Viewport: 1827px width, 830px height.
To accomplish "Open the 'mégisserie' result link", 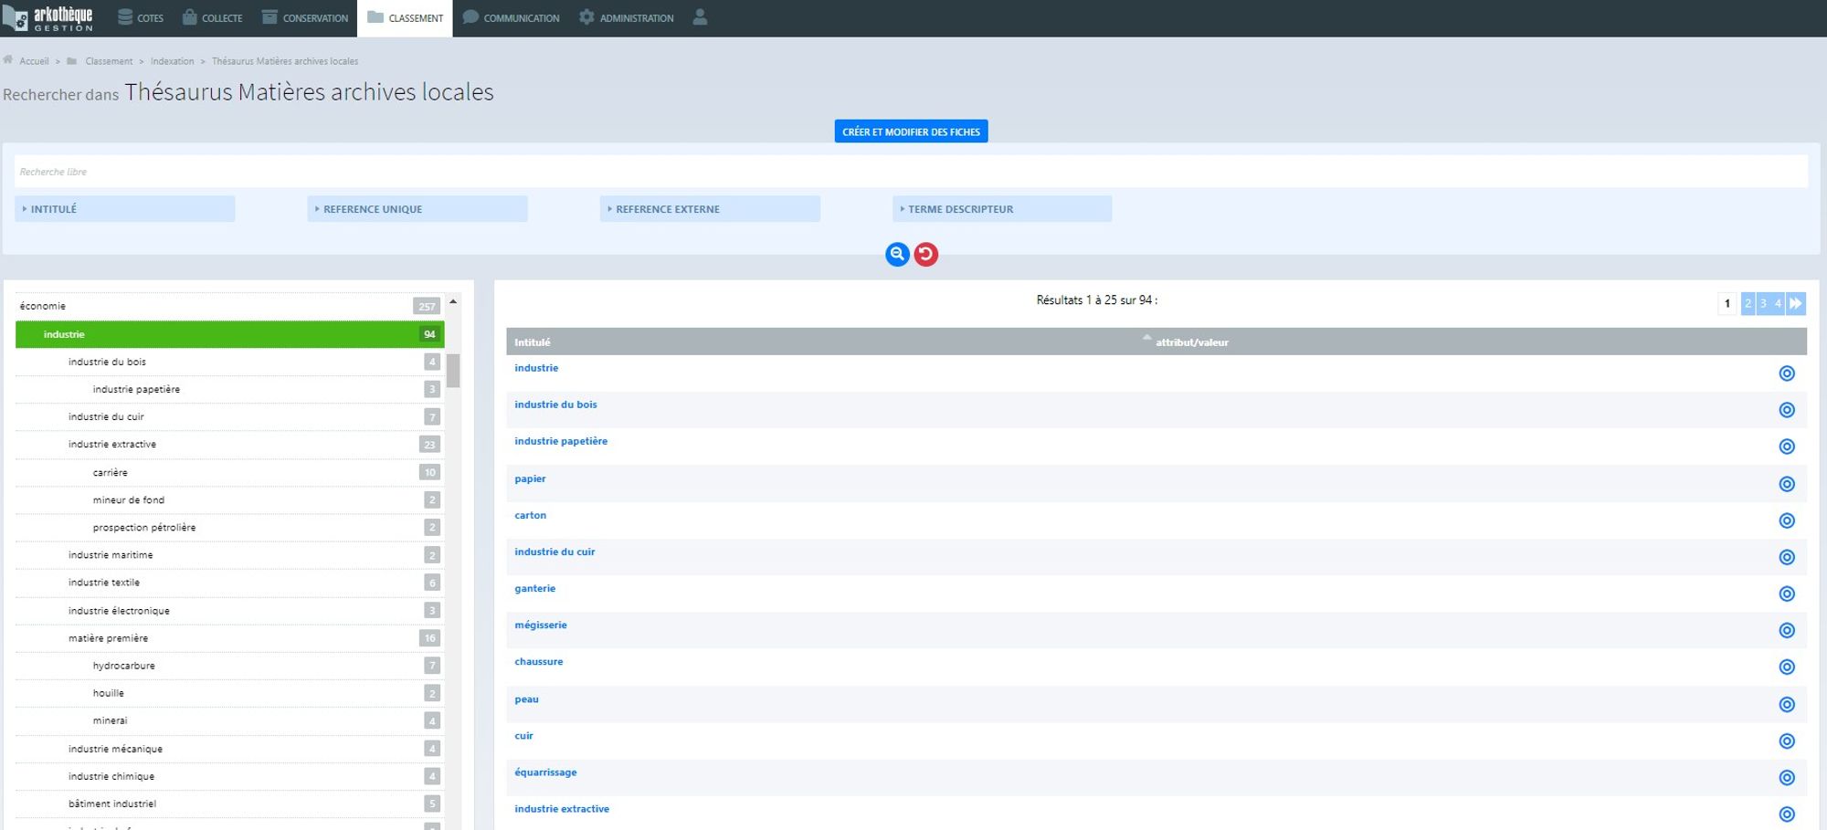I will 541,625.
